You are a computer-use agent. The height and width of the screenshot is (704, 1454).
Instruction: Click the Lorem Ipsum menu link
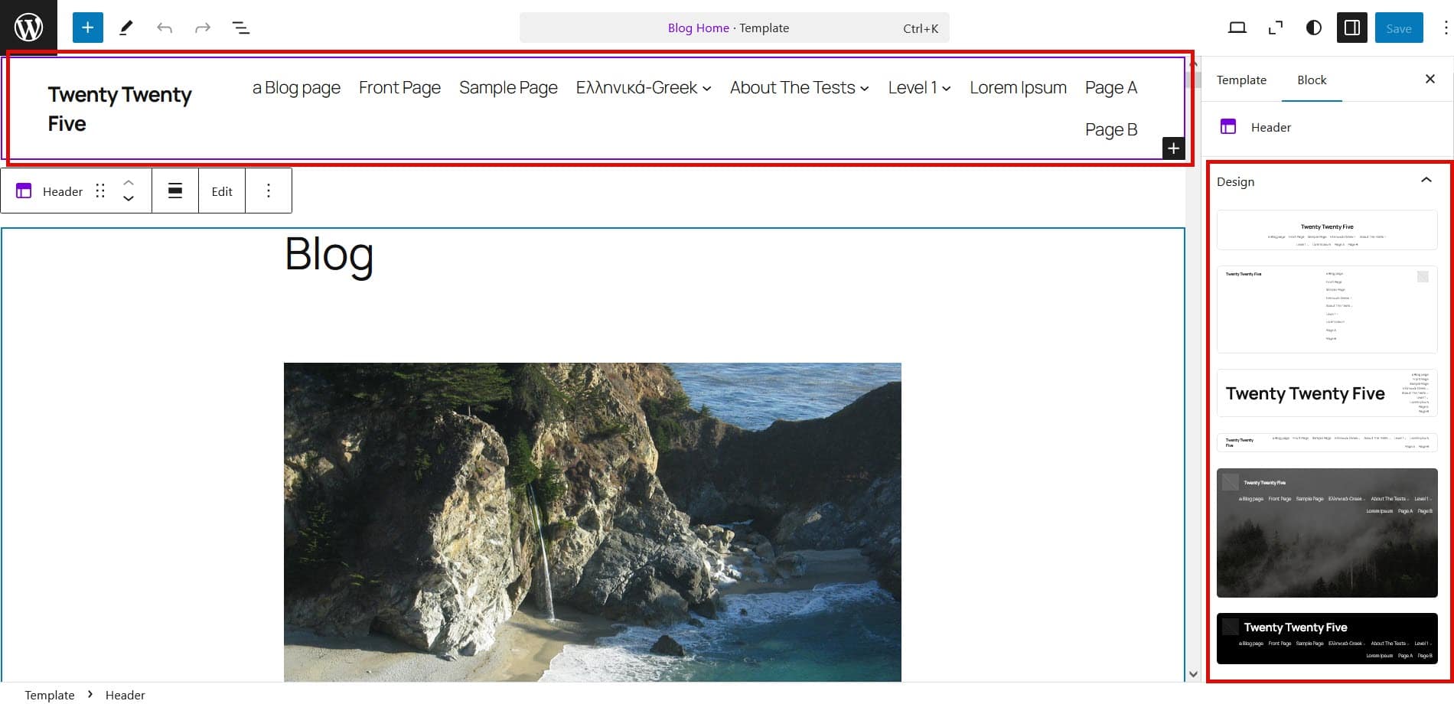pos(1018,88)
